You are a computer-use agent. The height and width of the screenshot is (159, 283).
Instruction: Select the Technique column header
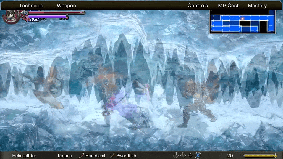coord(31,6)
